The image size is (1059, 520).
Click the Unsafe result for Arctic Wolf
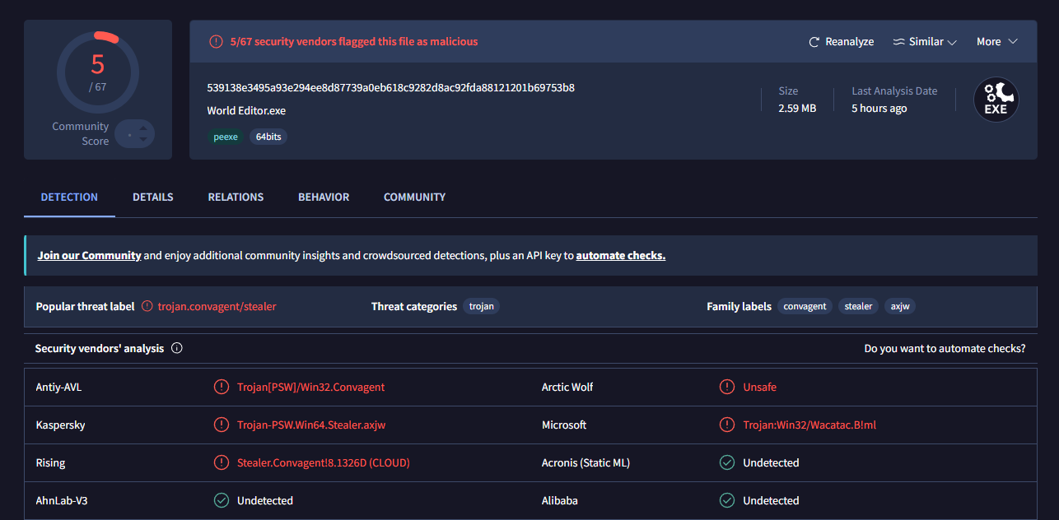click(x=759, y=387)
